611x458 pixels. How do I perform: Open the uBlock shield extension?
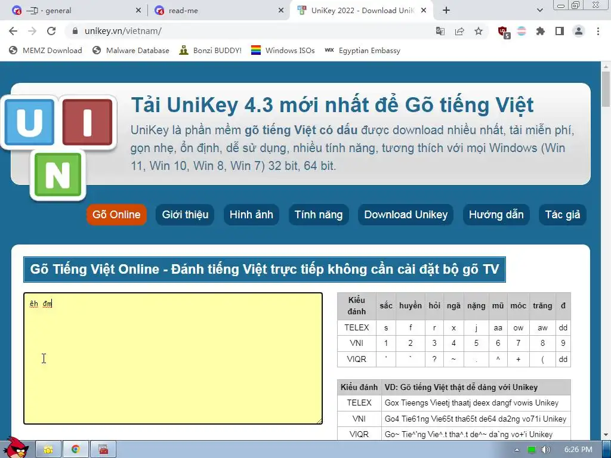coord(504,32)
